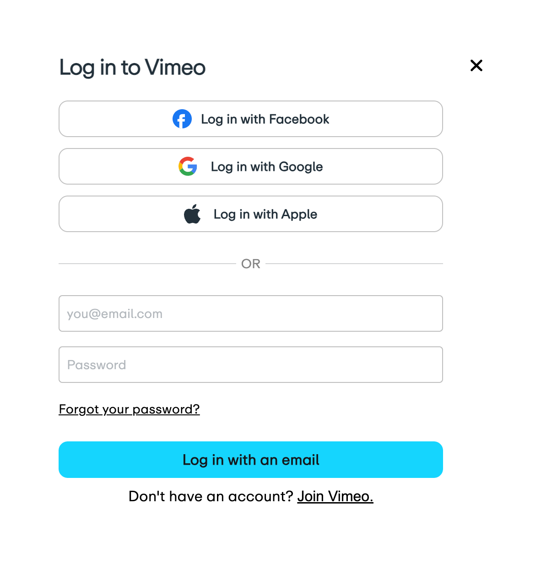Click the Log in to Vimeo heading

132,68
